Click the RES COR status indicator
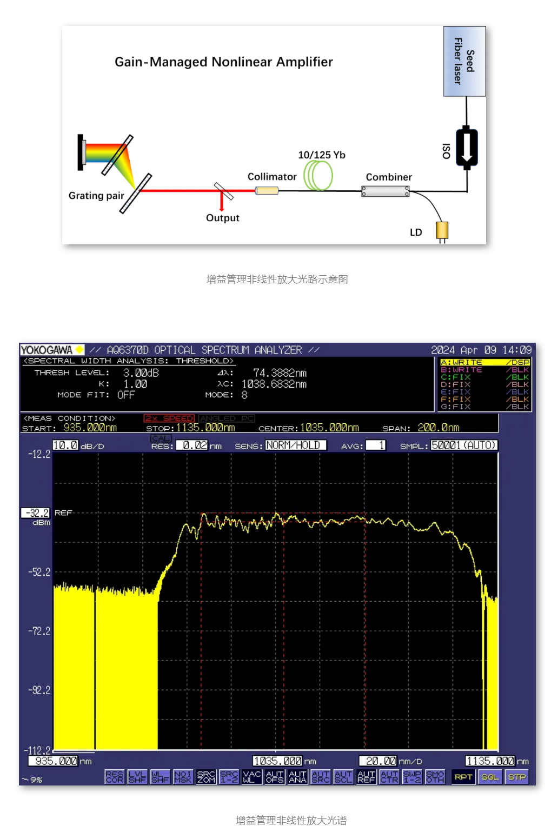The height and width of the screenshot is (839, 558). [114, 777]
